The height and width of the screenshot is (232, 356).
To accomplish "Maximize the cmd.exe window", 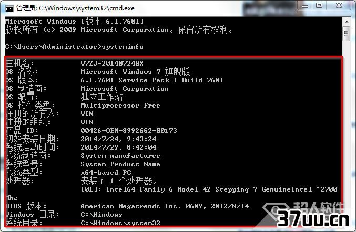I will click(319, 5).
